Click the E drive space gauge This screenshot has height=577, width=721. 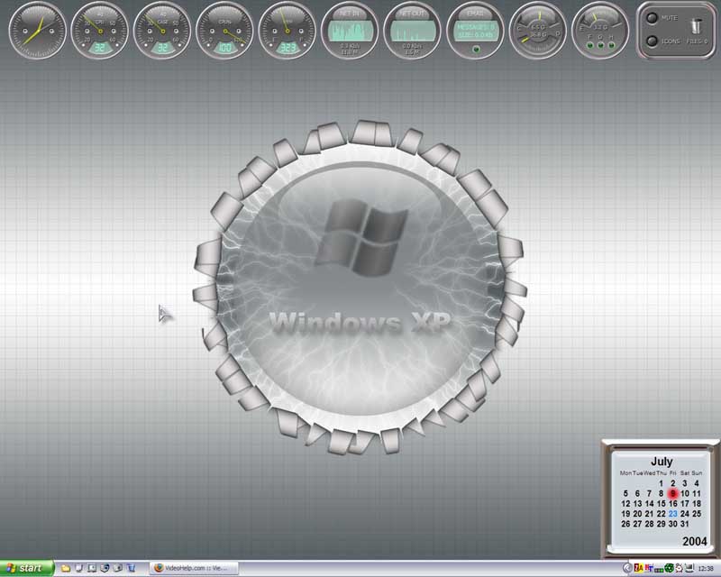600,31
